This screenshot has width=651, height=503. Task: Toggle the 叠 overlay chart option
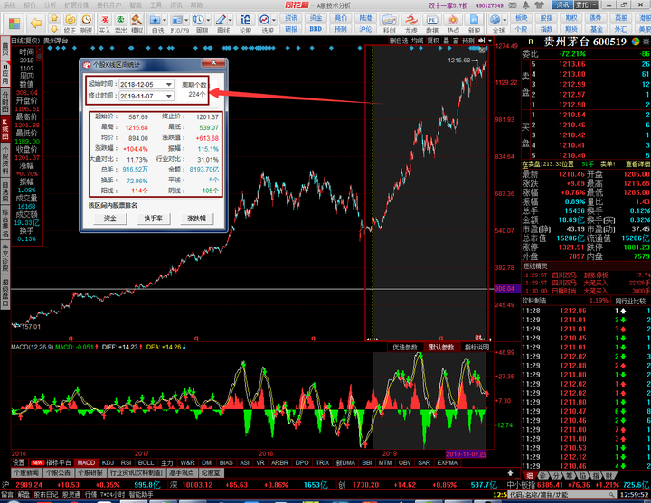(x=447, y=41)
